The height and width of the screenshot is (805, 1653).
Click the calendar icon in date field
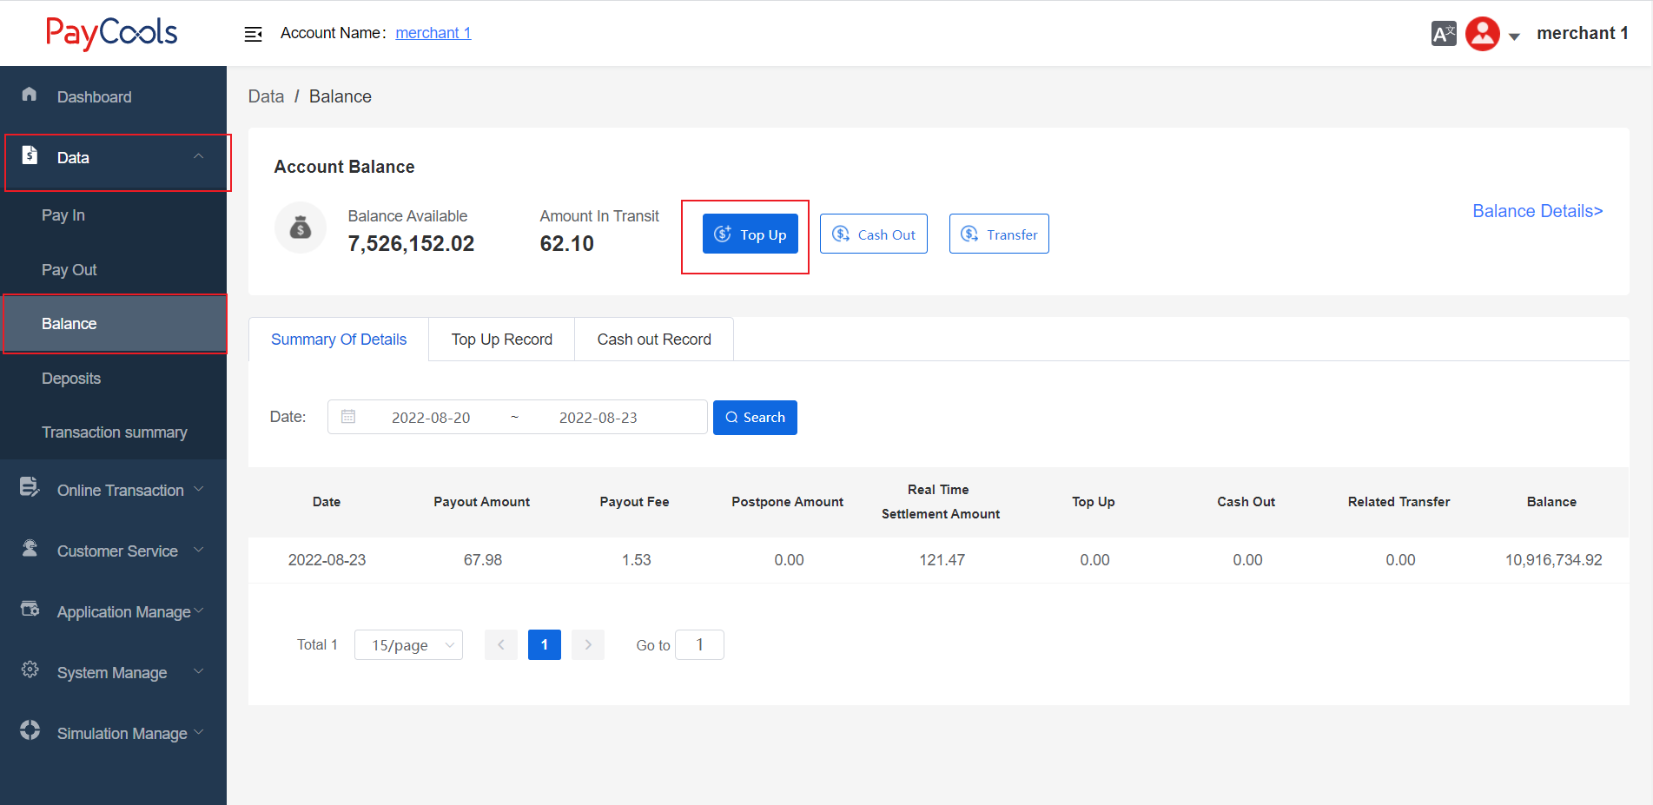[348, 417]
